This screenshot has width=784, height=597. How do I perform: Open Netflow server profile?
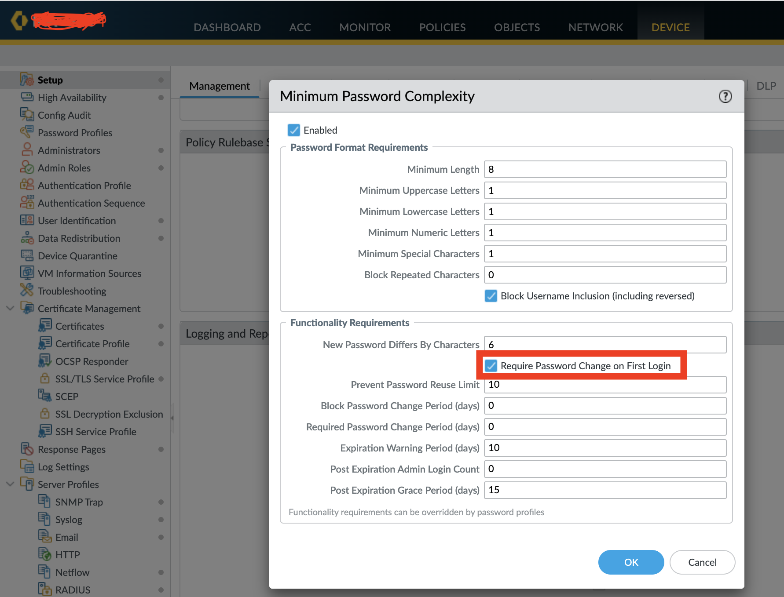pos(72,572)
